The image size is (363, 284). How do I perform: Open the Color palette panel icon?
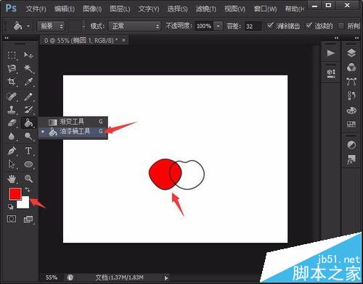click(351, 110)
